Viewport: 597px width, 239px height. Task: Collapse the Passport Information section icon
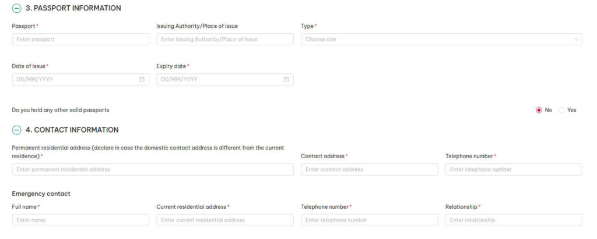[x=16, y=9]
